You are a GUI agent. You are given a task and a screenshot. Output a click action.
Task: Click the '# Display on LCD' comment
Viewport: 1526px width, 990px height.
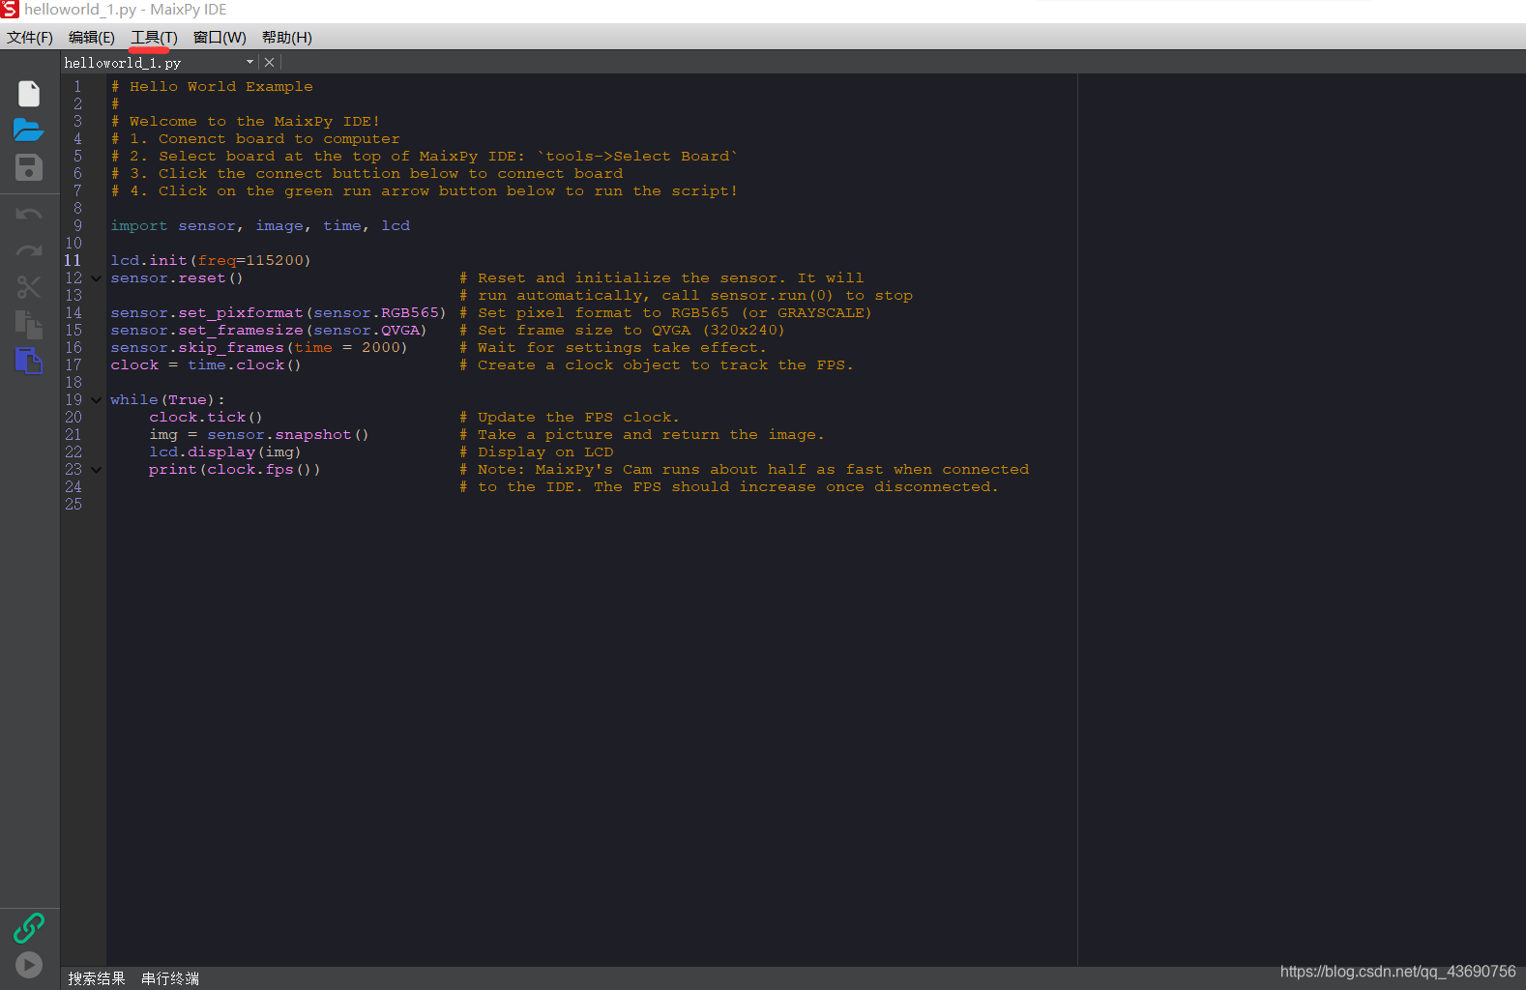pyautogui.click(x=537, y=452)
